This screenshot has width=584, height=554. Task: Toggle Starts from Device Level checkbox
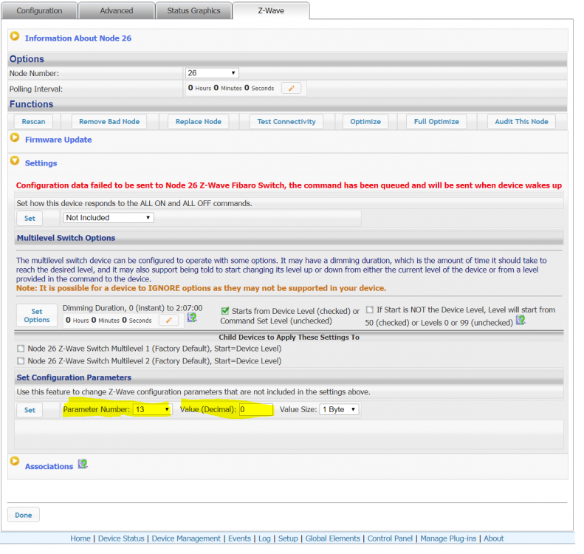pos(225,310)
